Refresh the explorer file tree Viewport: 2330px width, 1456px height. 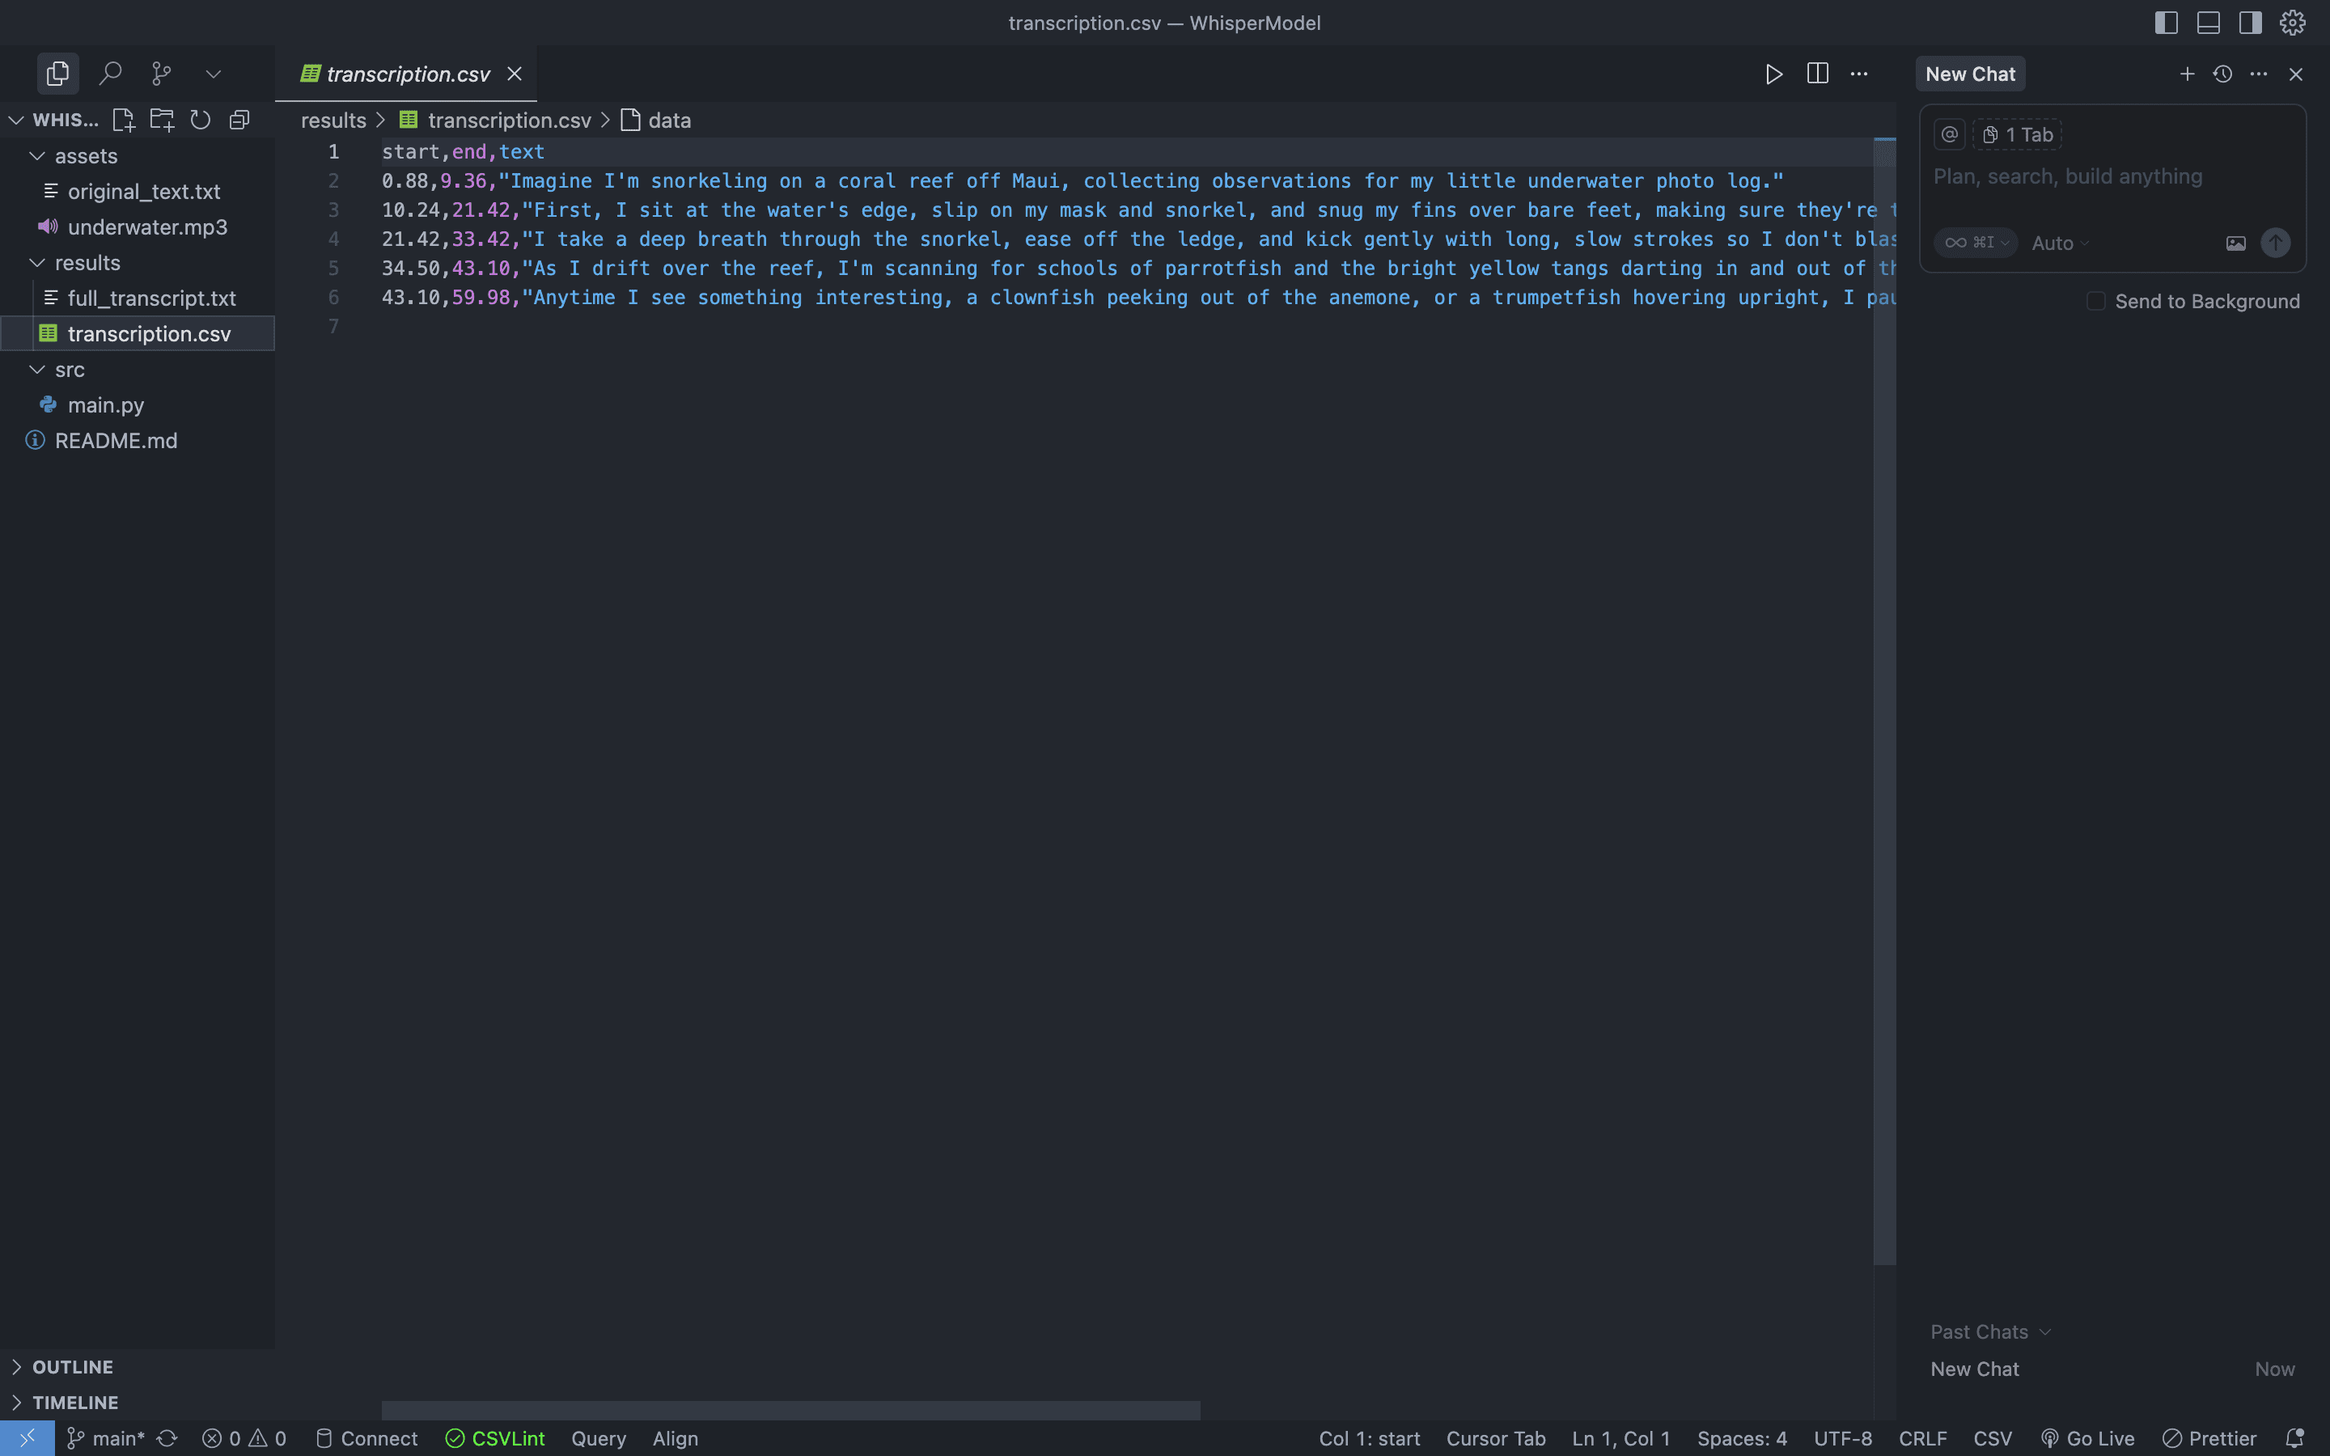coord(201,120)
